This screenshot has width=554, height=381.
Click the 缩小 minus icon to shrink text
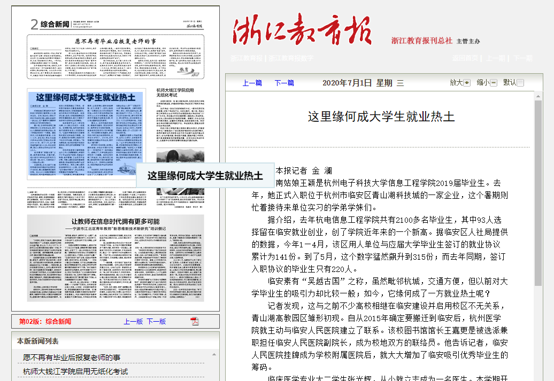[x=494, y=83]
